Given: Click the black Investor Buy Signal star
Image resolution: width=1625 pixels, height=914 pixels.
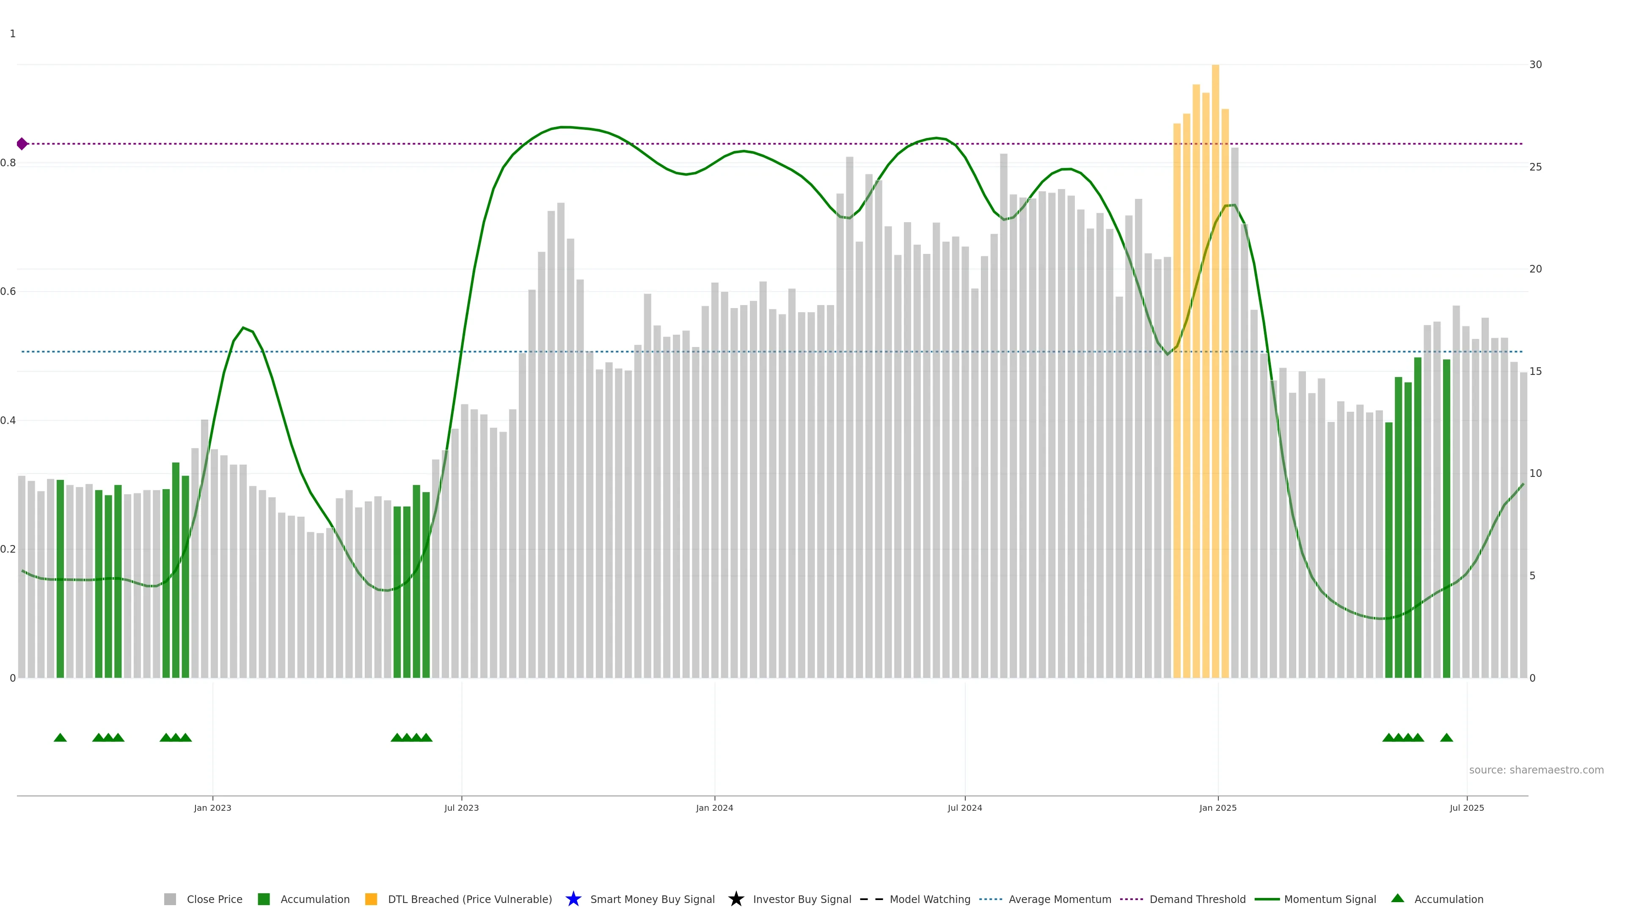Looking at the screenshot, I should coord(735,899).
